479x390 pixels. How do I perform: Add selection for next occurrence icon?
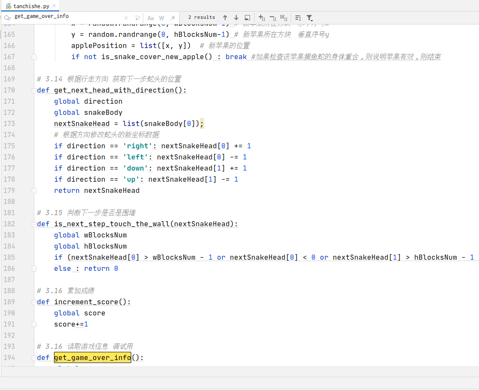262,18
